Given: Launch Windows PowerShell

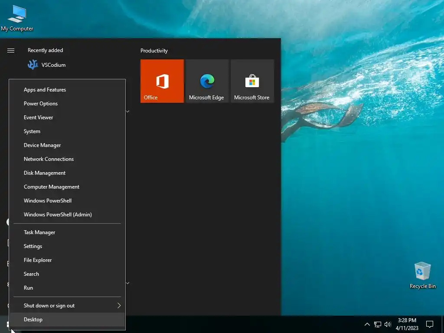Looking at the screenshot, I should 67,201.
